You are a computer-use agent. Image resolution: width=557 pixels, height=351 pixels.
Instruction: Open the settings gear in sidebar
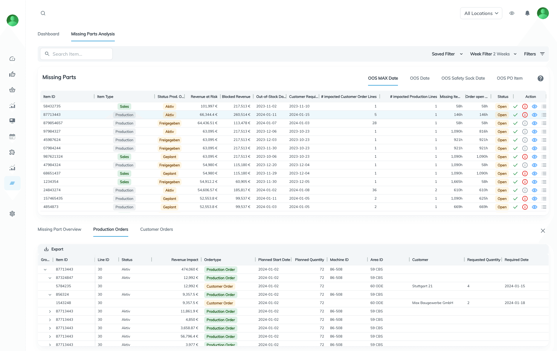pos(12,214)
